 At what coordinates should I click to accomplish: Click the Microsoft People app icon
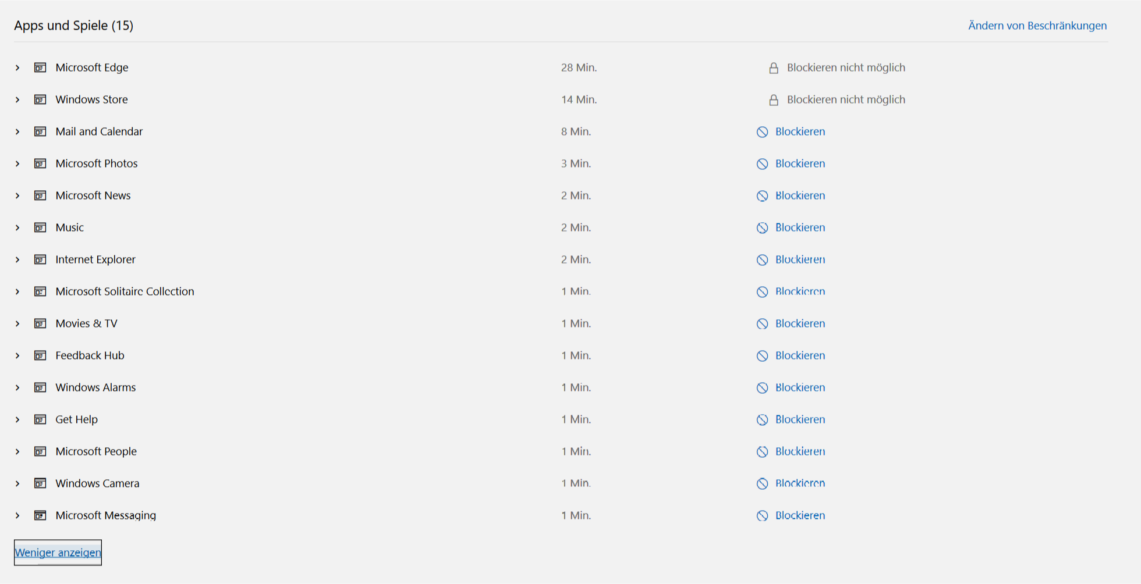click(x=40, y=451)
